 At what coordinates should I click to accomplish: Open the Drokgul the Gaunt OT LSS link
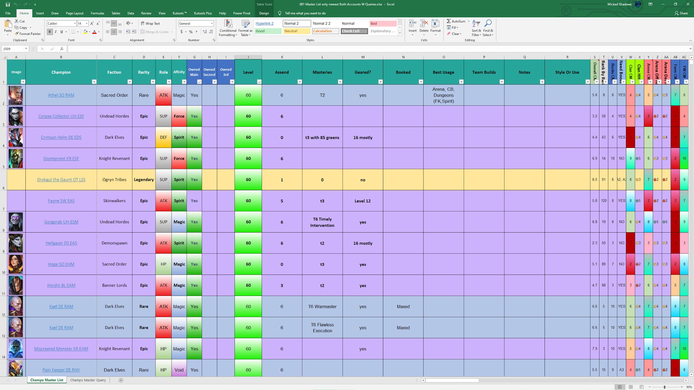click(61, 180)
